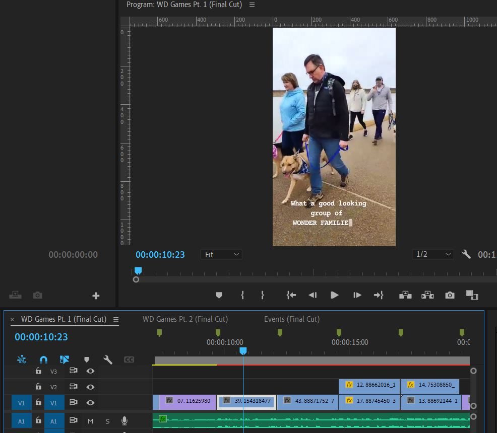Switch to WD Games Pt. 2 (Final Cut) tab
The width and height of the screenshot is (497, 433).
tap(185, 319)
